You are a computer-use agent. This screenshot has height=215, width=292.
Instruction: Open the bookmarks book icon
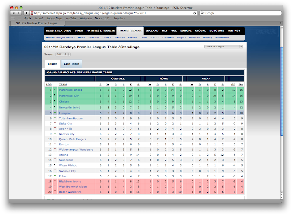click(x=13, y=18)
